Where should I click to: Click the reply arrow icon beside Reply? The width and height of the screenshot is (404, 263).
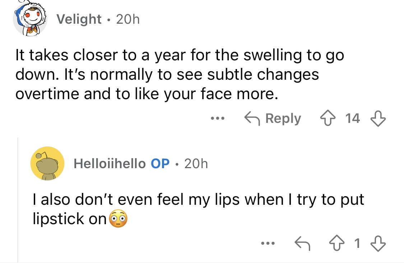(252, 118)
